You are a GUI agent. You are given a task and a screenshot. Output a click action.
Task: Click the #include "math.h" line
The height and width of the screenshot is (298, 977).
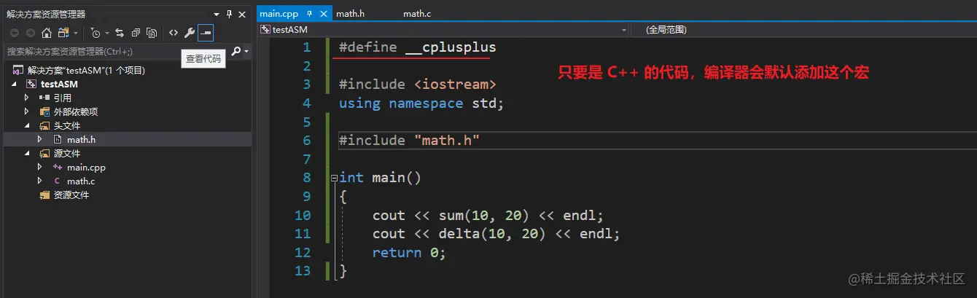(409, 141)
